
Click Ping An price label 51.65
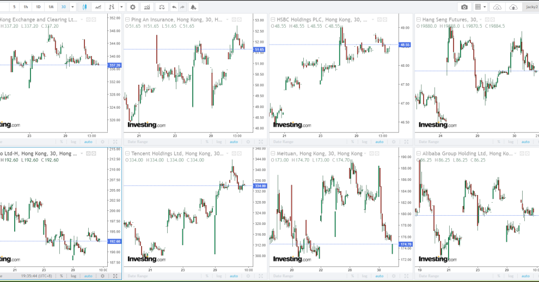(x=259, y=50)
